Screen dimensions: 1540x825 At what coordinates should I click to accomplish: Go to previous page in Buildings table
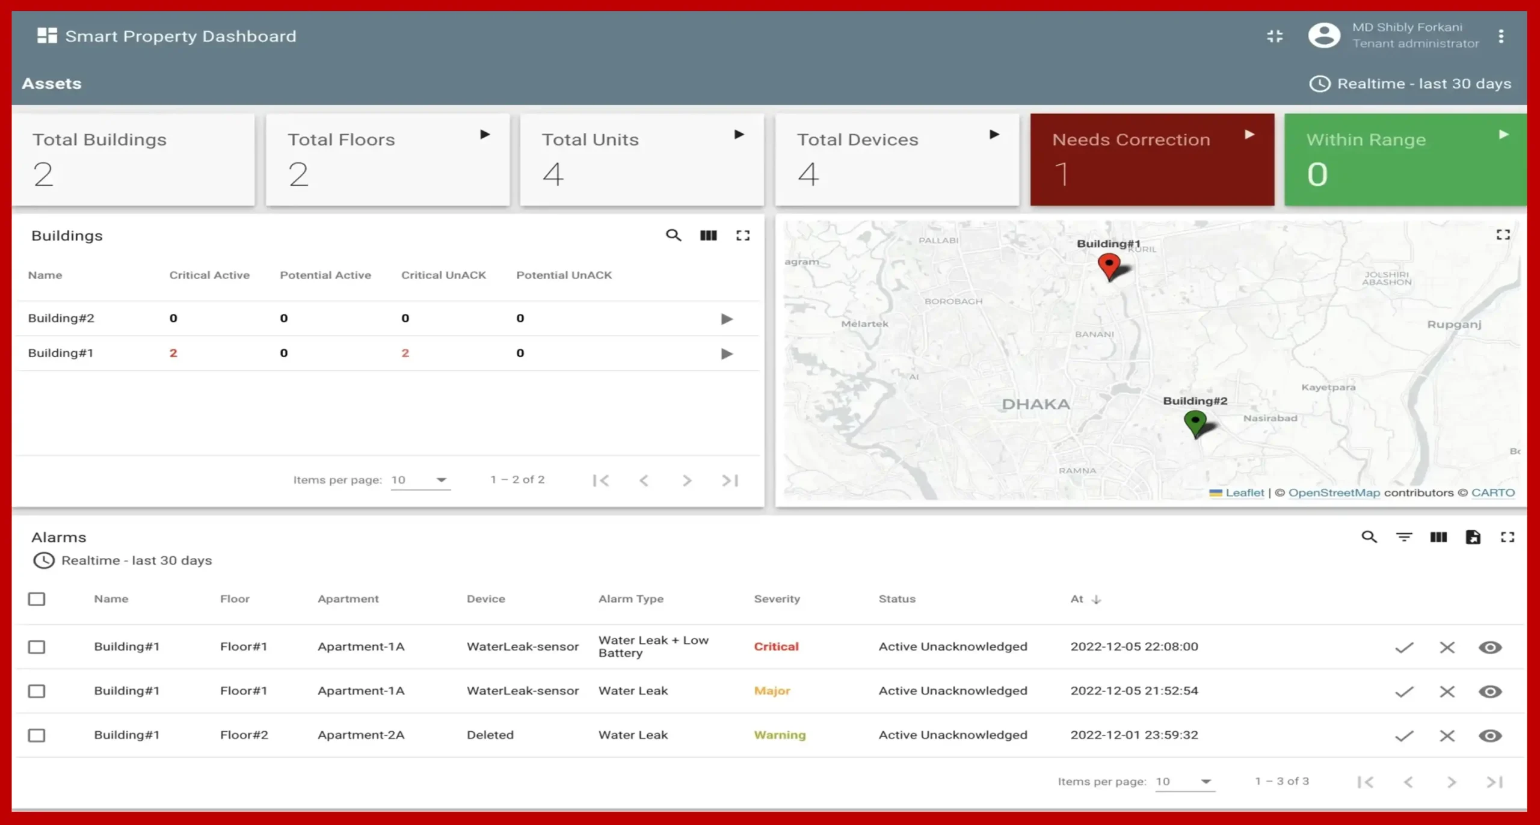(644, 480)
